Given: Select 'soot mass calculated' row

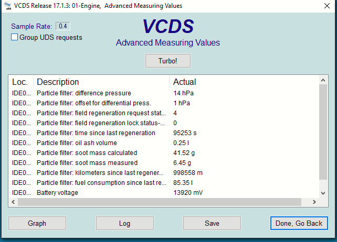Looking at the screenshot, I should (164, 153).
